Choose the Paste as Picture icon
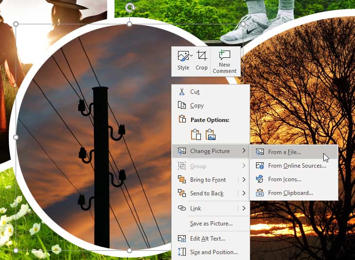The height and width of the screenshot is (260, 355). tap(211, 135)
